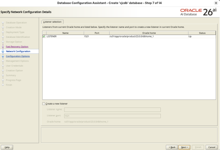Click the Status column header

click(202, 33)
